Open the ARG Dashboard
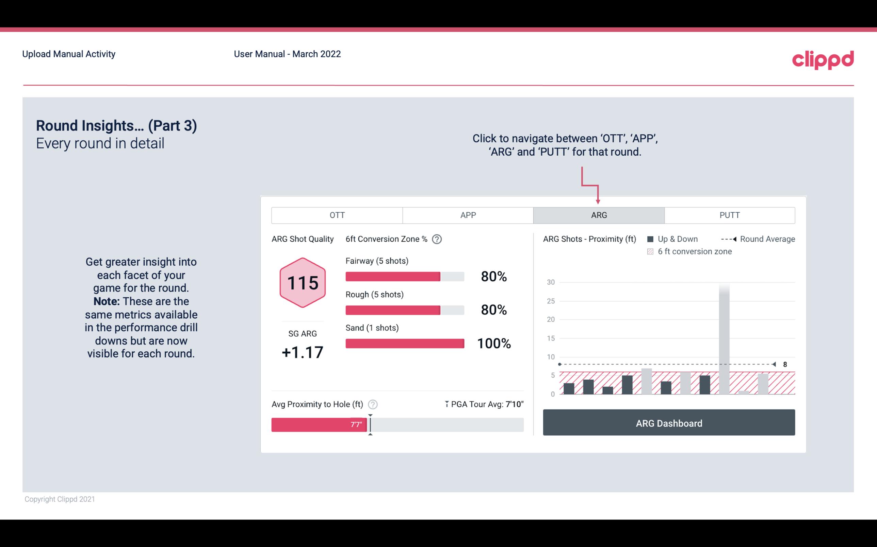 (x=669, y=422)
